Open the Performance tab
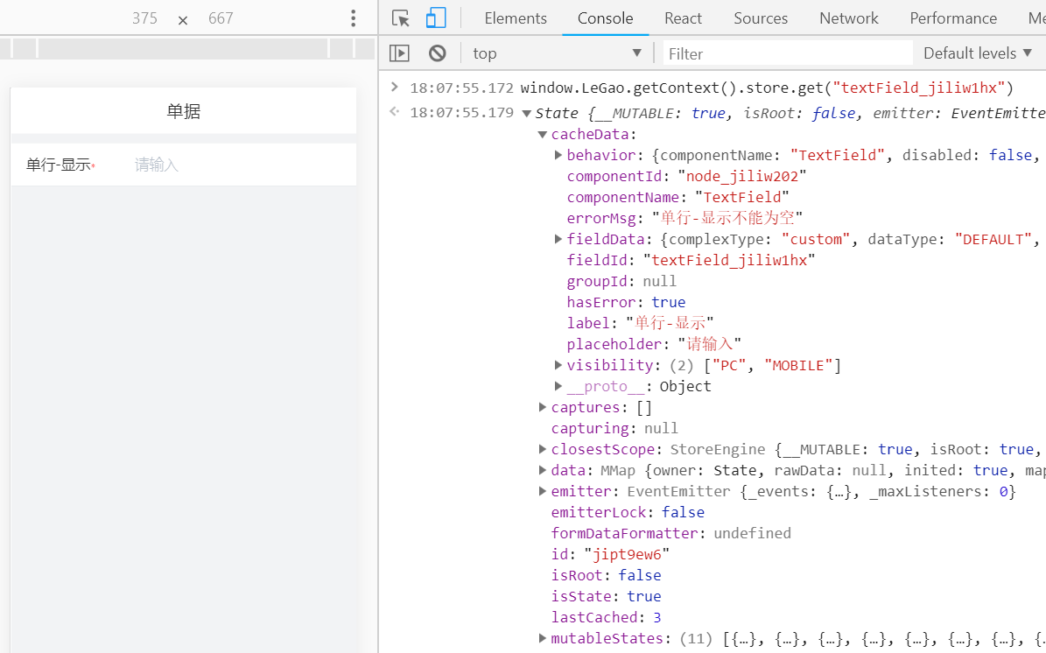1046x653 pixels. tap(953, 18)
